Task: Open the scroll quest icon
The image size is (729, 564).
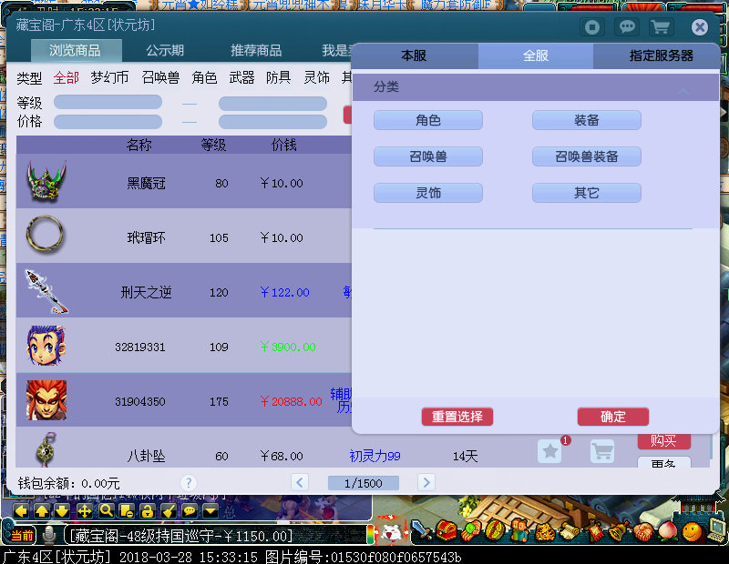Action: coord(570,531)
